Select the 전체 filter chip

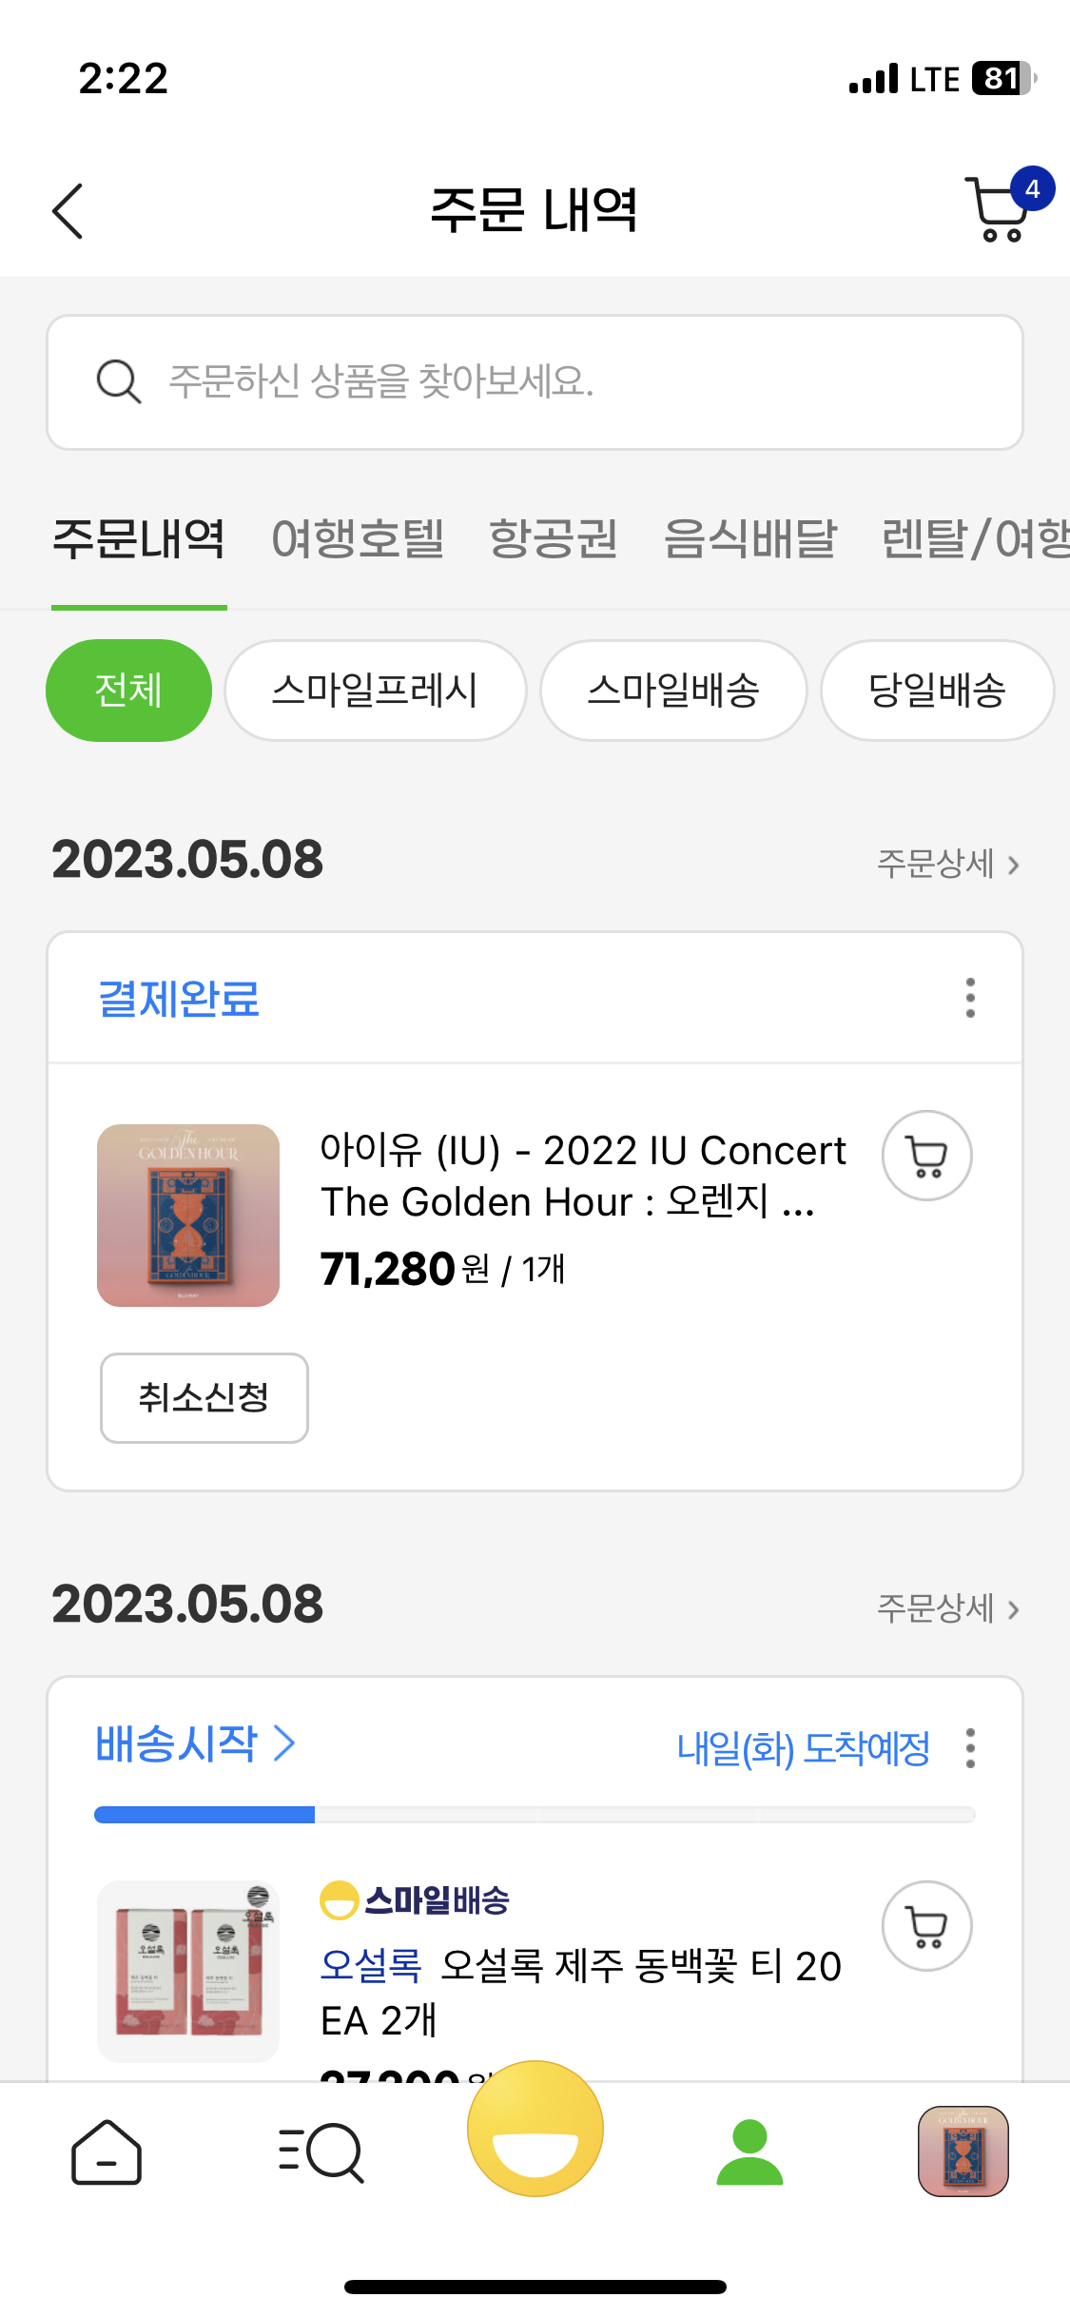(x=128, y=691)
